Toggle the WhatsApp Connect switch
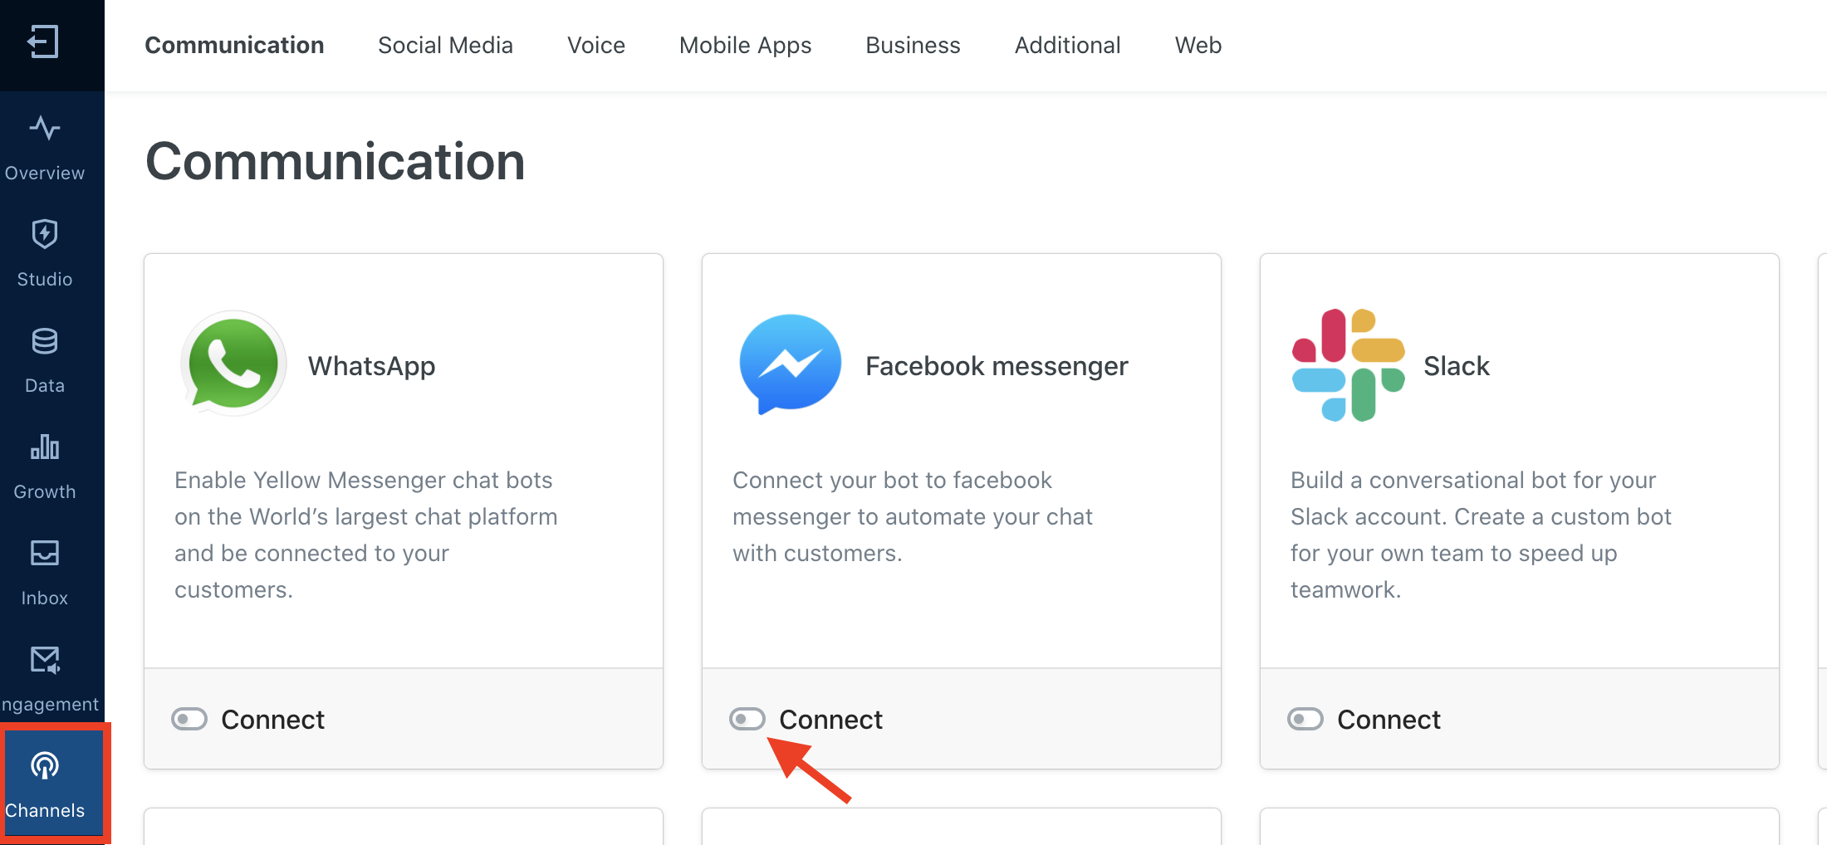Screen dimensions: 1827x845 point(189,719)
